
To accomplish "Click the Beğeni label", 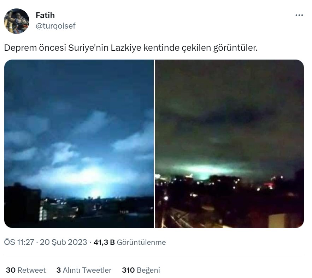I will (148, 270).
